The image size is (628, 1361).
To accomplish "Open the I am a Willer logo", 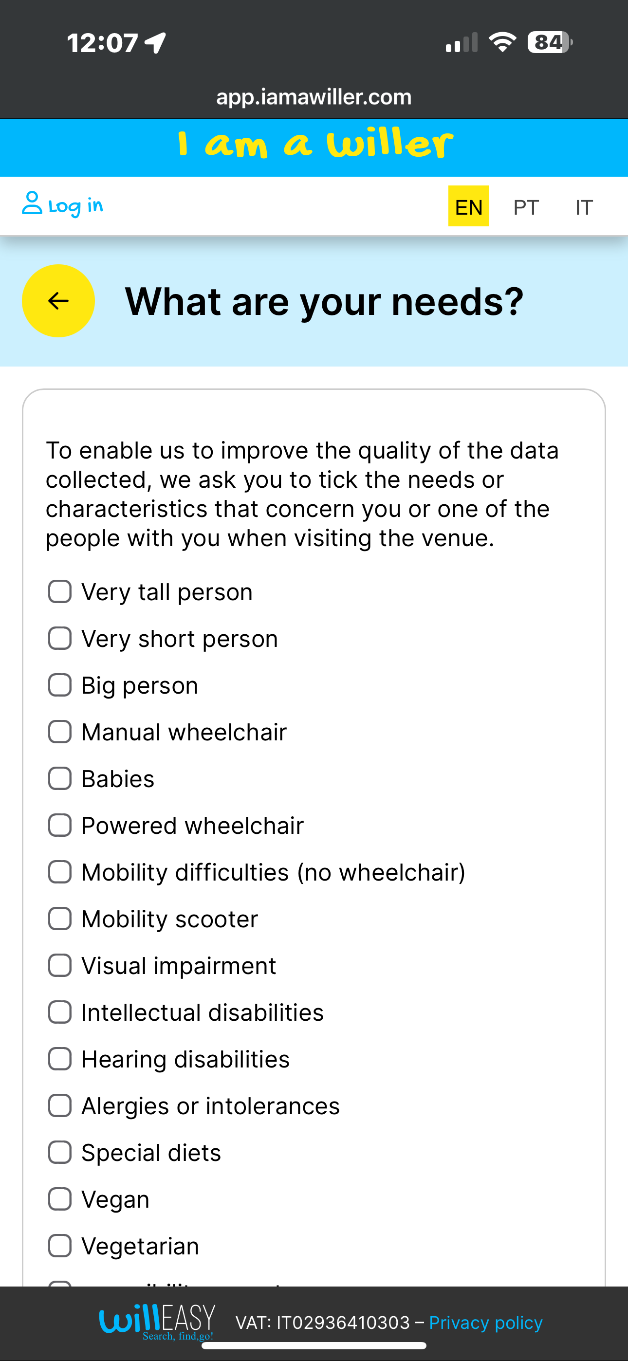I will [x=315, y=144].
